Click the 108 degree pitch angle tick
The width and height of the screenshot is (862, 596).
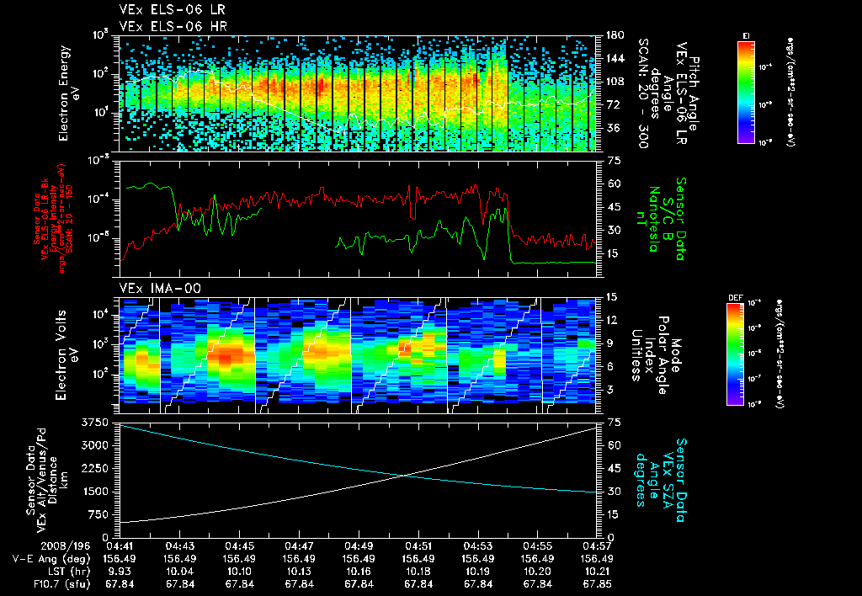pyautogui.click(x=614, y=82)
